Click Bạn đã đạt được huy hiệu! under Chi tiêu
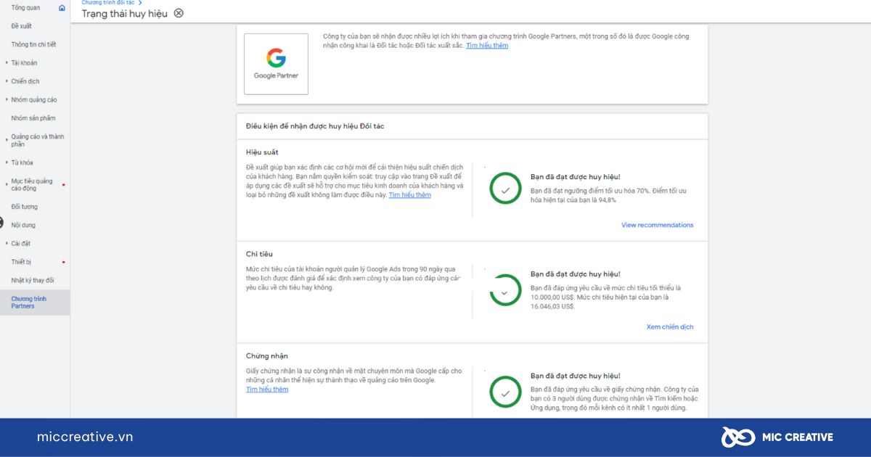871x457 pixels. click(x=576, y=274)
